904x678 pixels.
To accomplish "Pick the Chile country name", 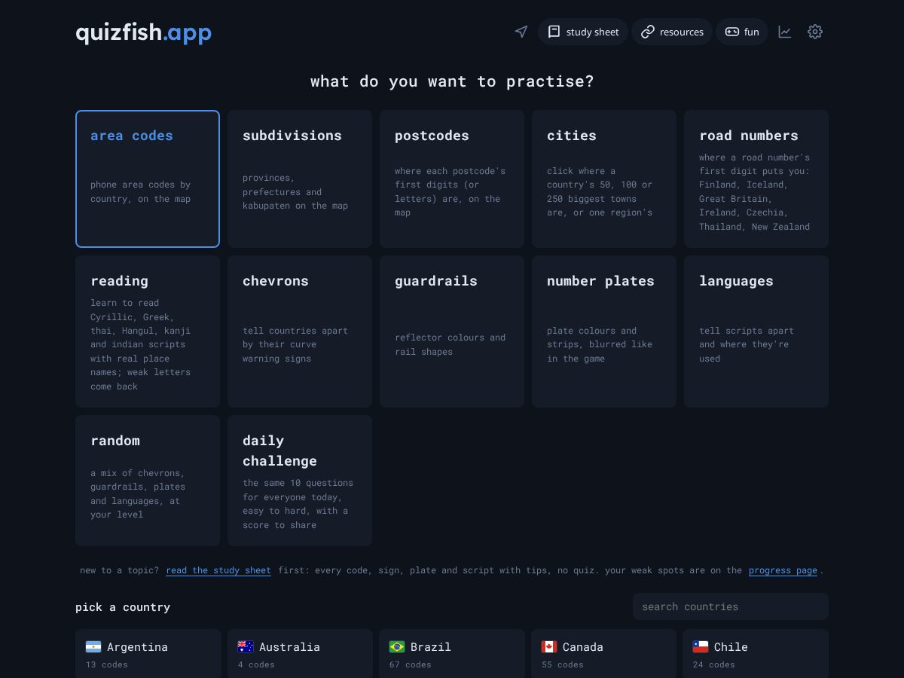I will click(x=731, y=646).
